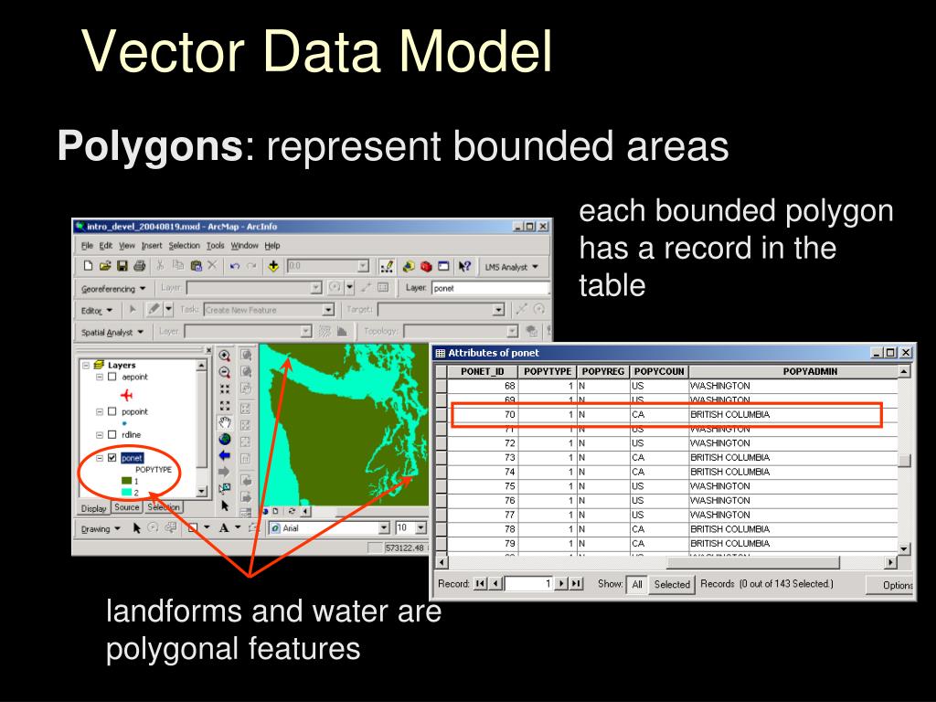This screenshot has width=936, height=702.
Task: Enable the popoint layer checkbox
Action: coord(112,411)
